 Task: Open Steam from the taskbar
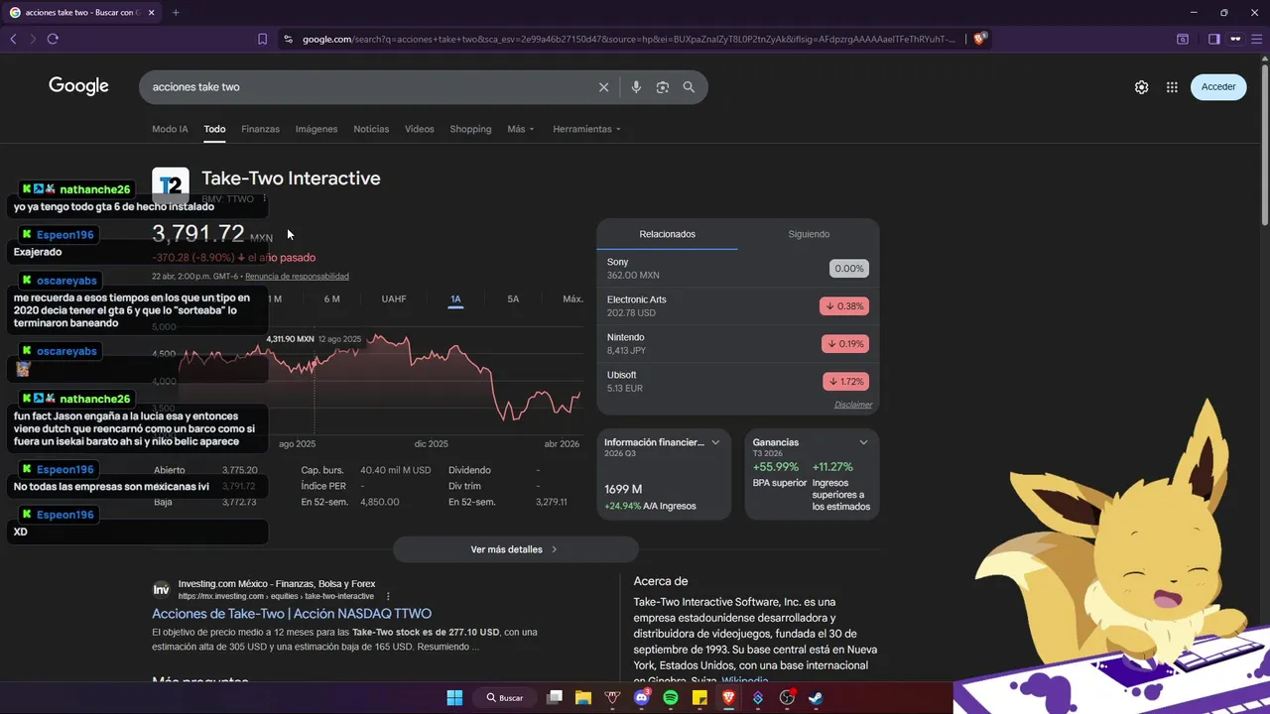click(816, 698)
